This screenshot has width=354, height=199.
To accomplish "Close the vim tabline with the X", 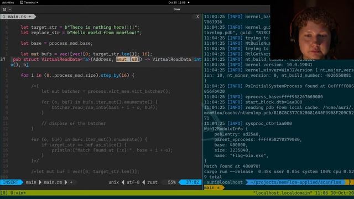I will tap(197, 17).
